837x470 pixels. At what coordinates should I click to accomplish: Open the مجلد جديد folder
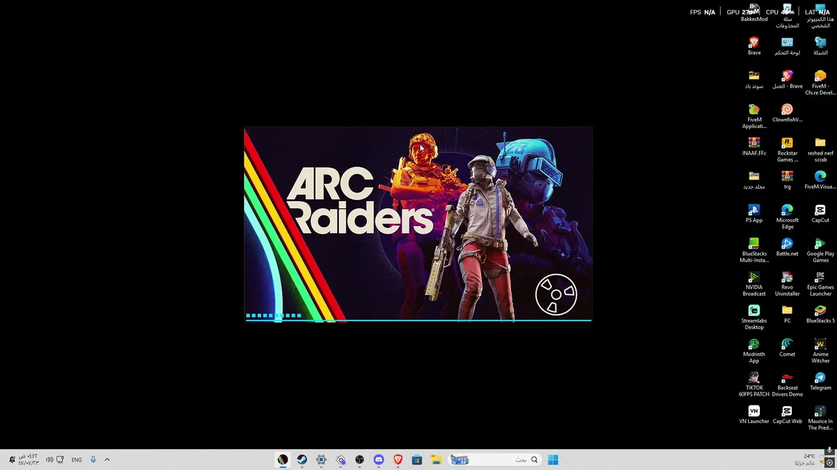(x=754, y=180)
